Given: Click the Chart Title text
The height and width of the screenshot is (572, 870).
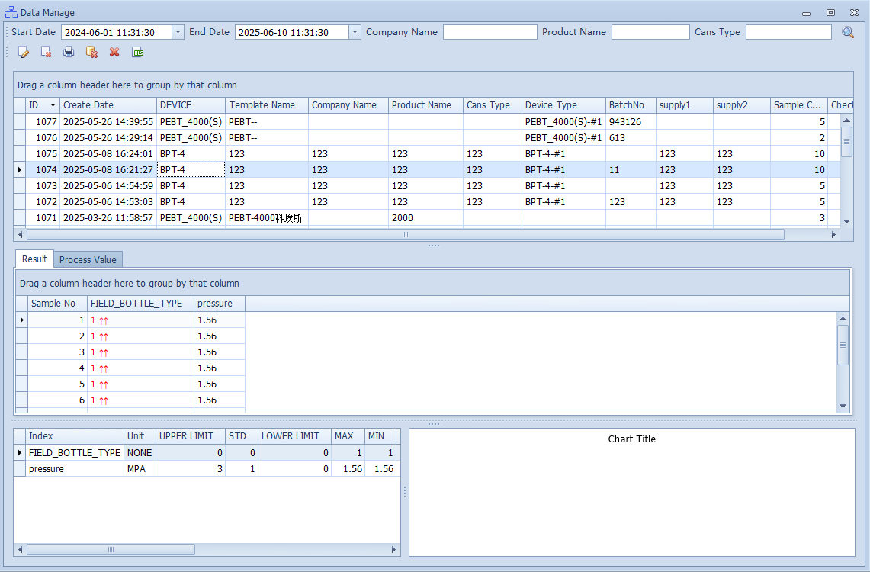Looking at the screenshot, I should pos(631,439).
